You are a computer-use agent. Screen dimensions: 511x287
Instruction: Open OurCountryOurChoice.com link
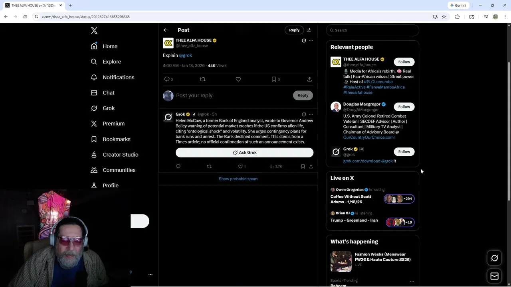point(368,138)
